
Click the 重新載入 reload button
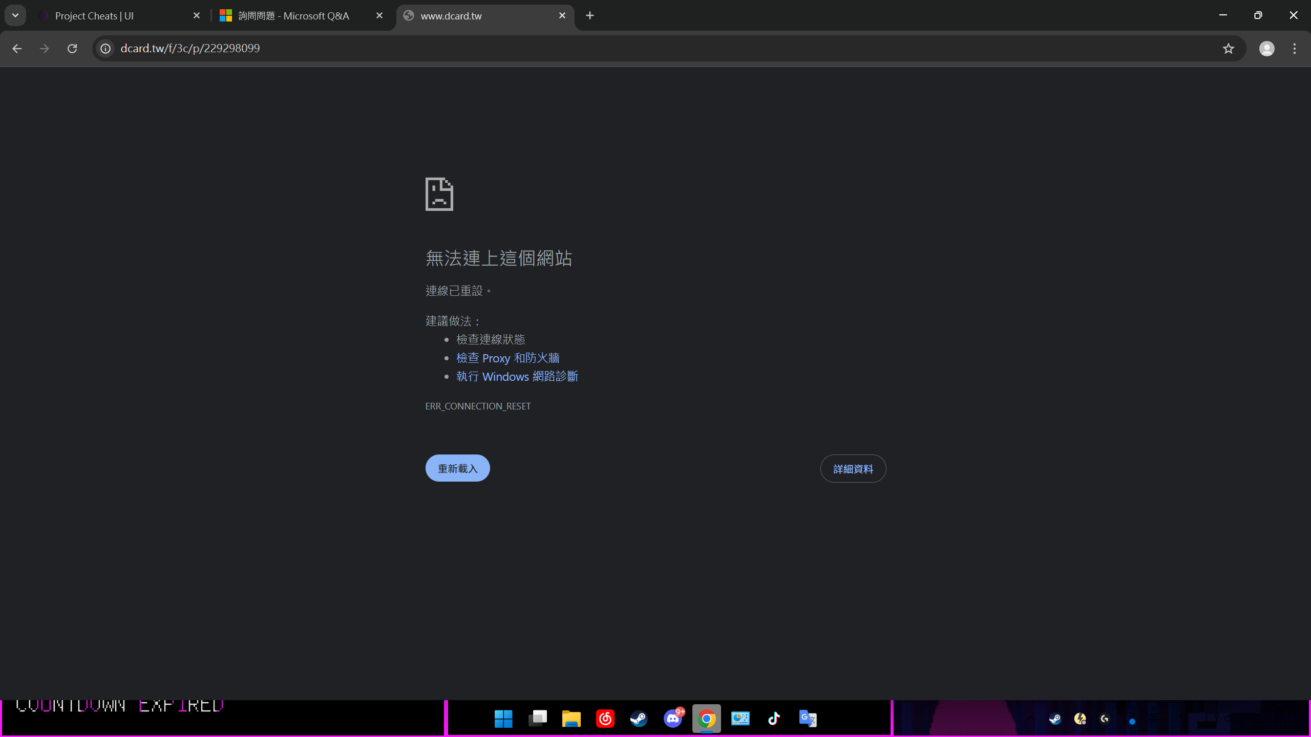click(457, 468)
